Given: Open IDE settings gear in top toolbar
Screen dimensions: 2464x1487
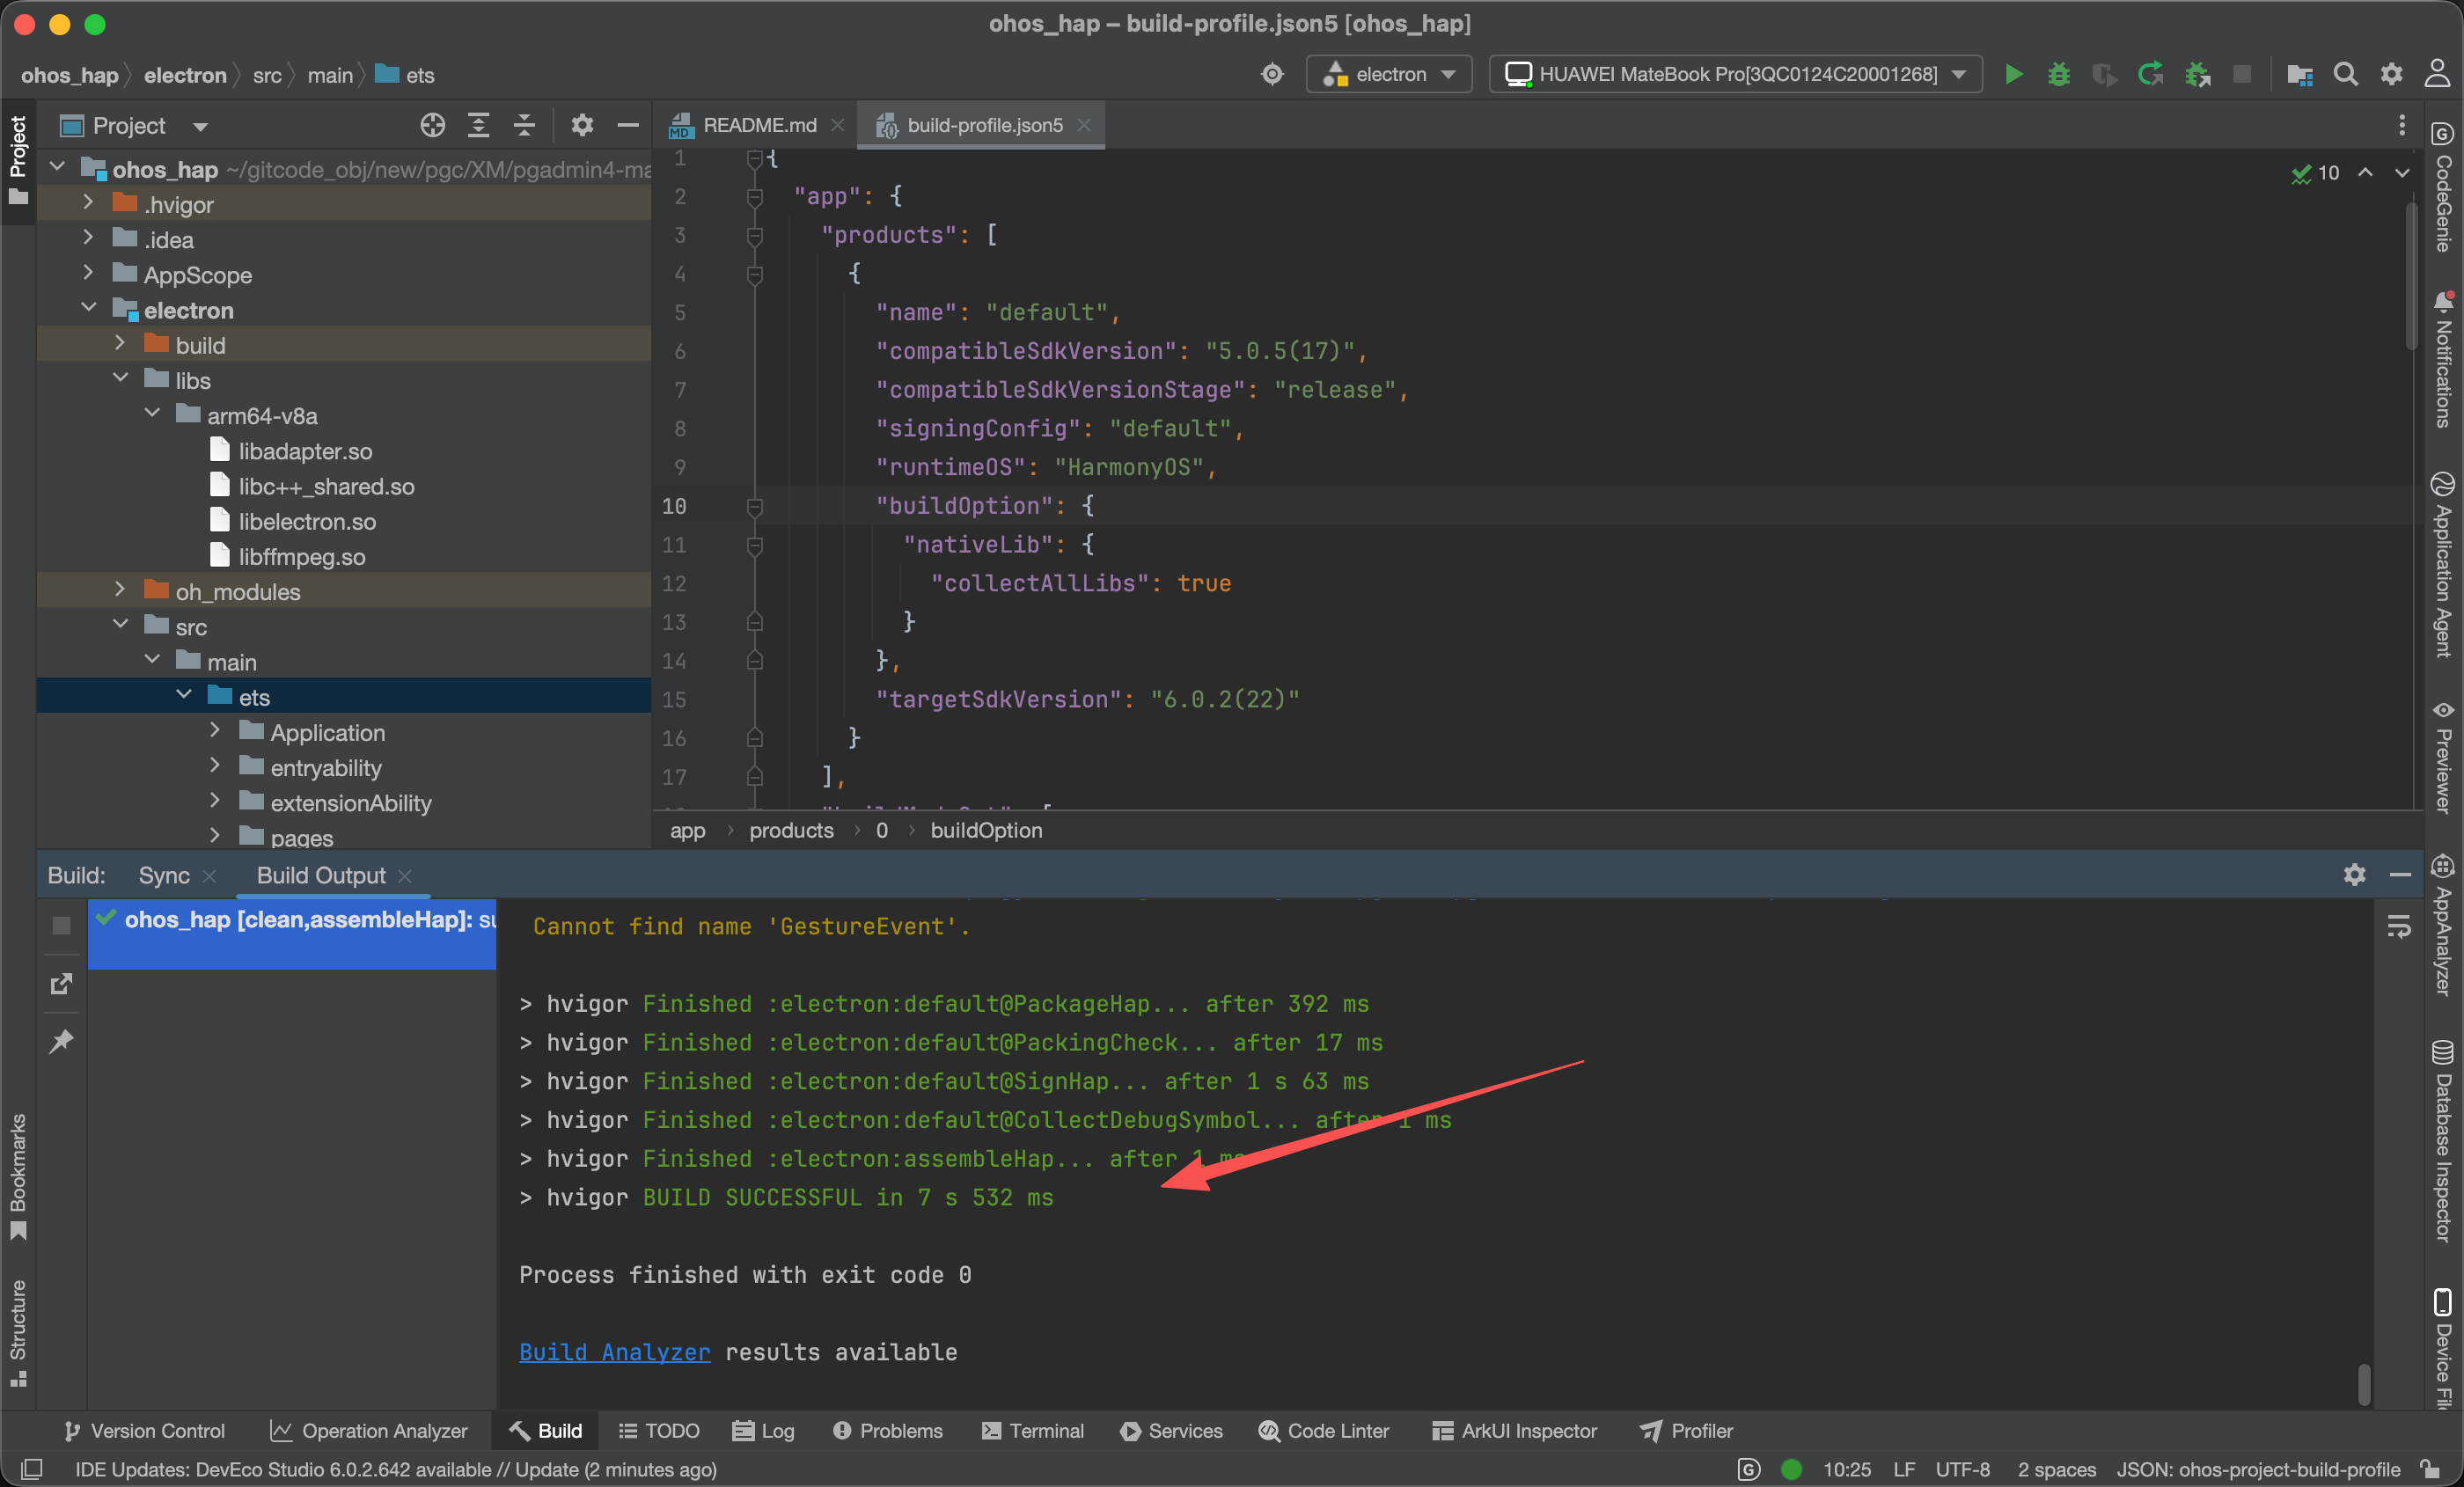Looking at the screenshot, I should tap(2391, 74).
